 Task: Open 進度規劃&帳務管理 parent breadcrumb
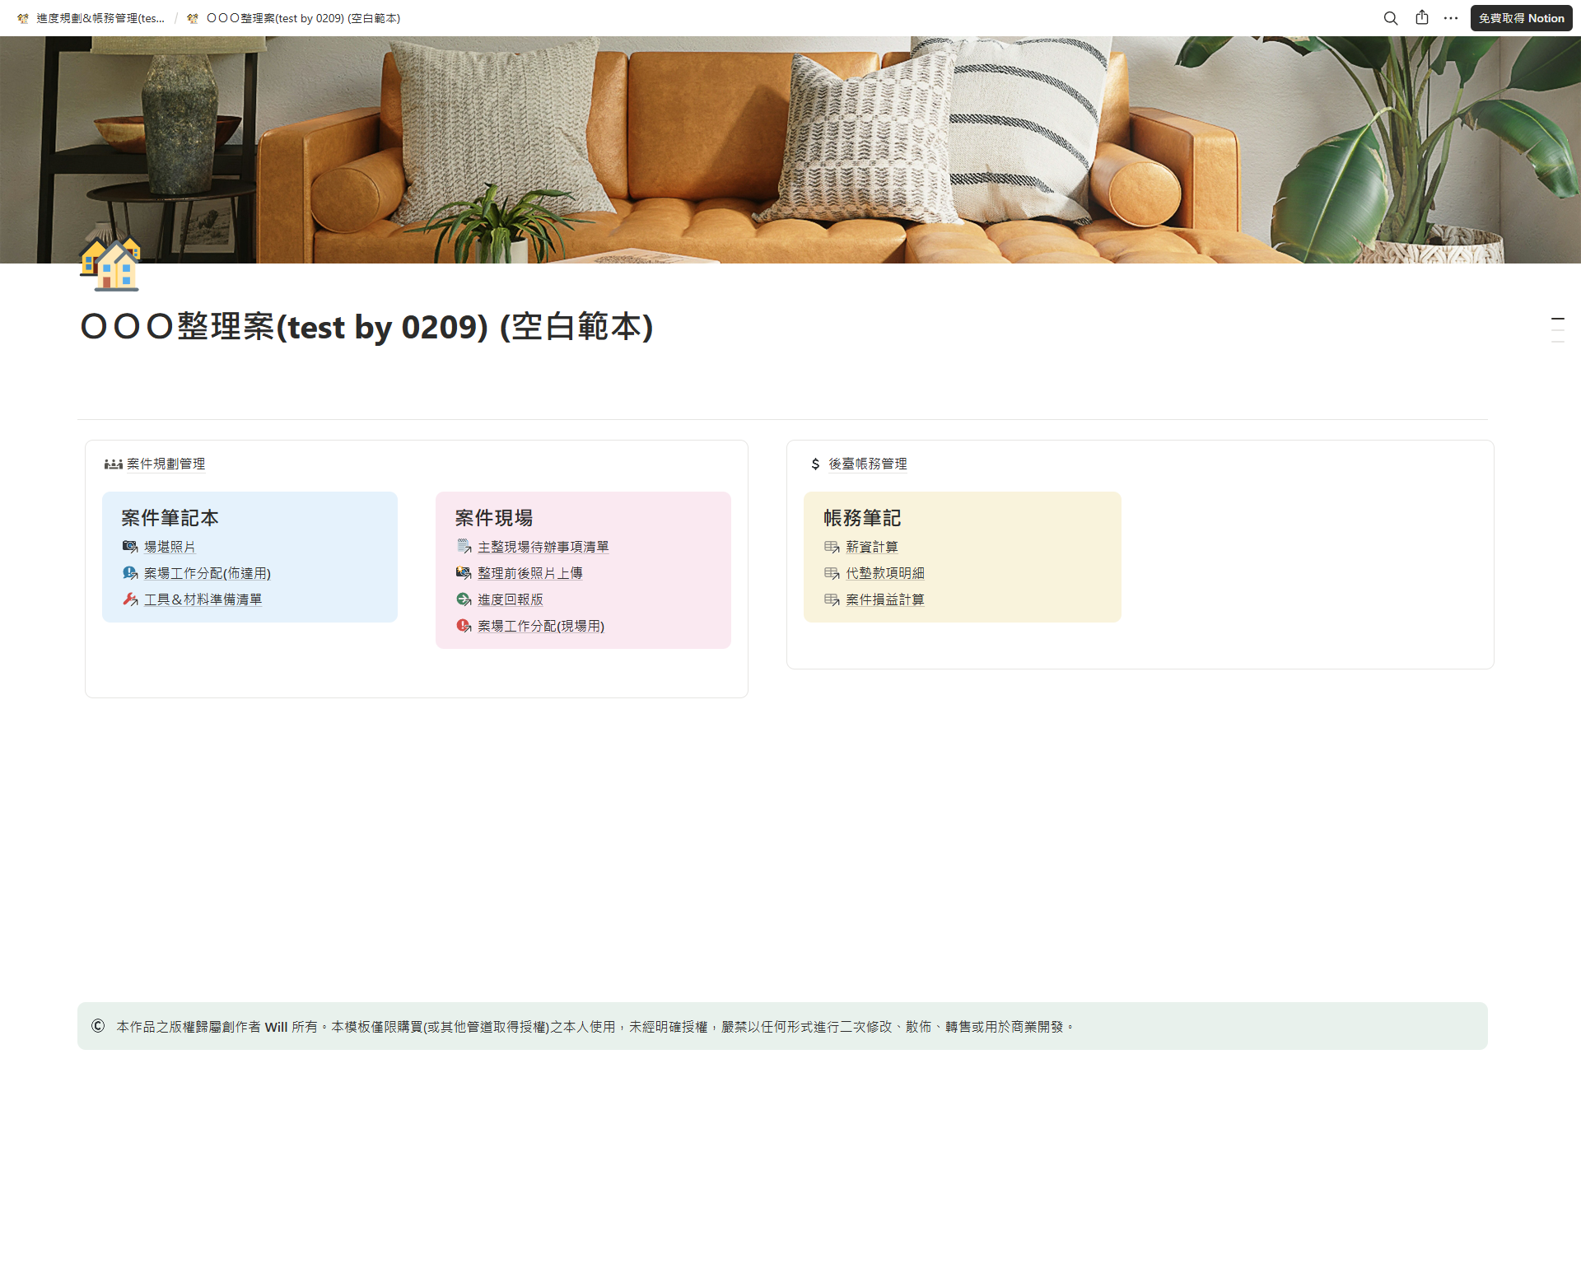tap(99, 18)
